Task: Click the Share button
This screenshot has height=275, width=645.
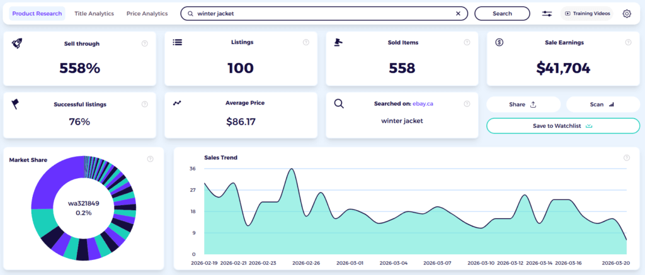Action: click(x=523, y=104)
